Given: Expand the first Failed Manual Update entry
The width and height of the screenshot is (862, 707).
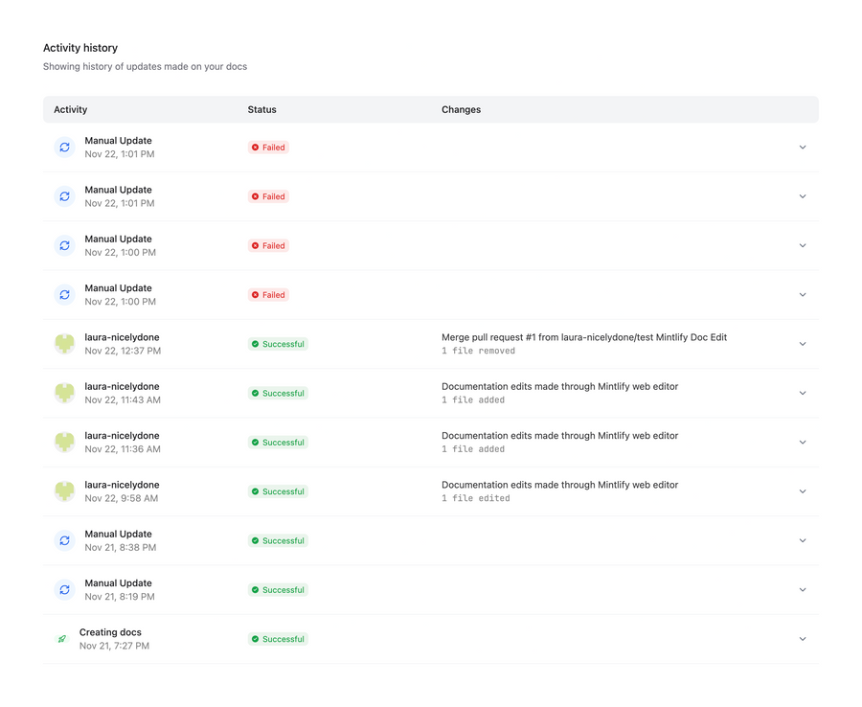Looking at the screenshot, I should 803,148.
